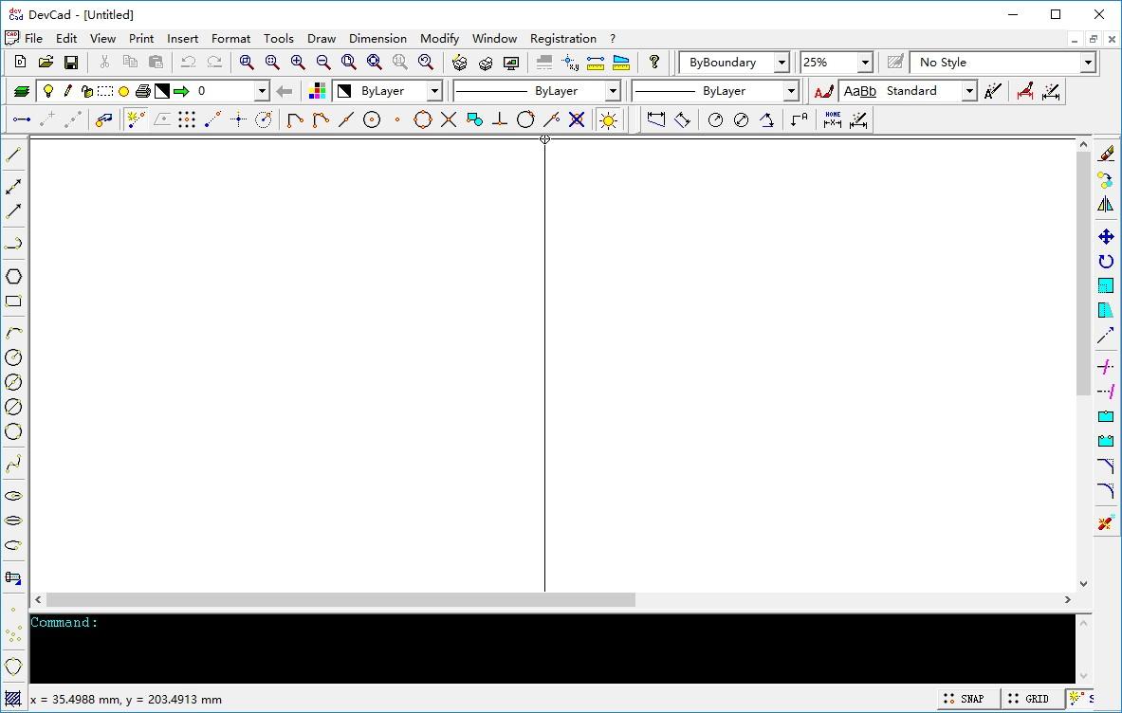Select the Move tool with blue arrows
The width and height of the screenshot is (1122, 713).
[x=1106, y=236]
